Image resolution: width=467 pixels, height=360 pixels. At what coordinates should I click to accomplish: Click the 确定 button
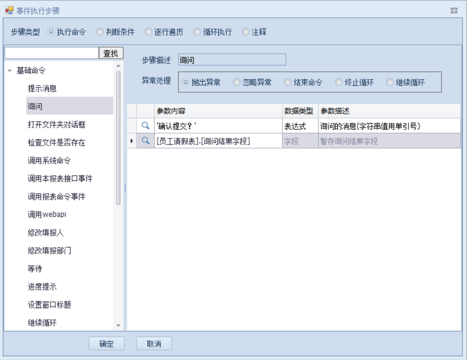click(x=107, y=344)
